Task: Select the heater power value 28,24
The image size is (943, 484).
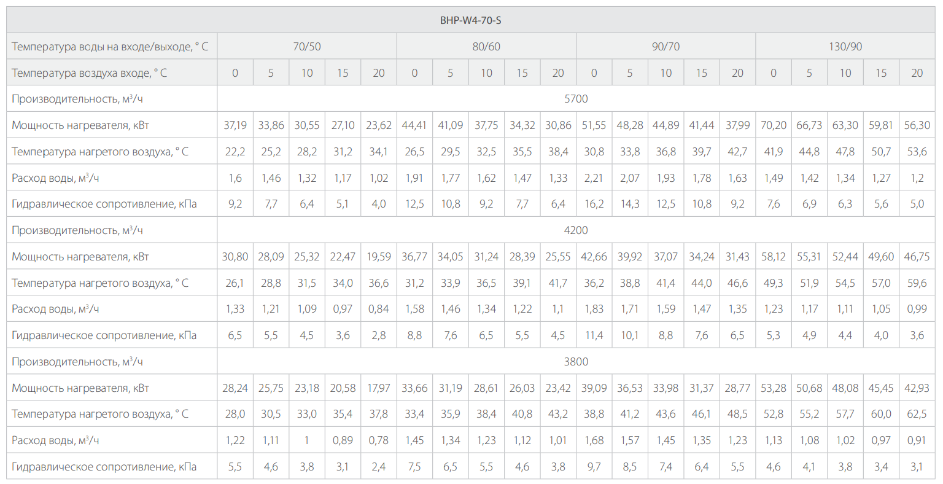Action: point(235,388)
